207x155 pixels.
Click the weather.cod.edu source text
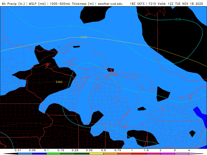tap(110, 4)
